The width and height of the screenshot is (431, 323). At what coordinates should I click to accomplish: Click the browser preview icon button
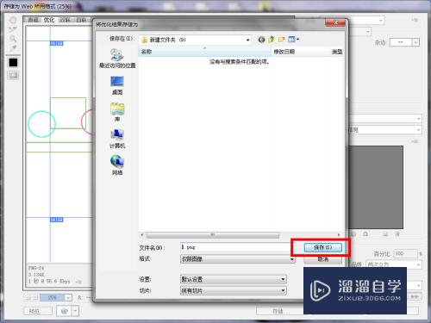64,311
